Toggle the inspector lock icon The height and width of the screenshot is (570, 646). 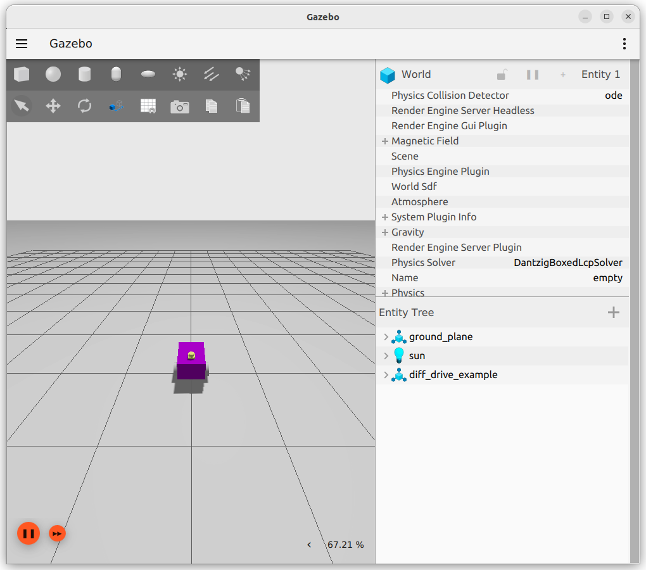(x=502, y=75)
